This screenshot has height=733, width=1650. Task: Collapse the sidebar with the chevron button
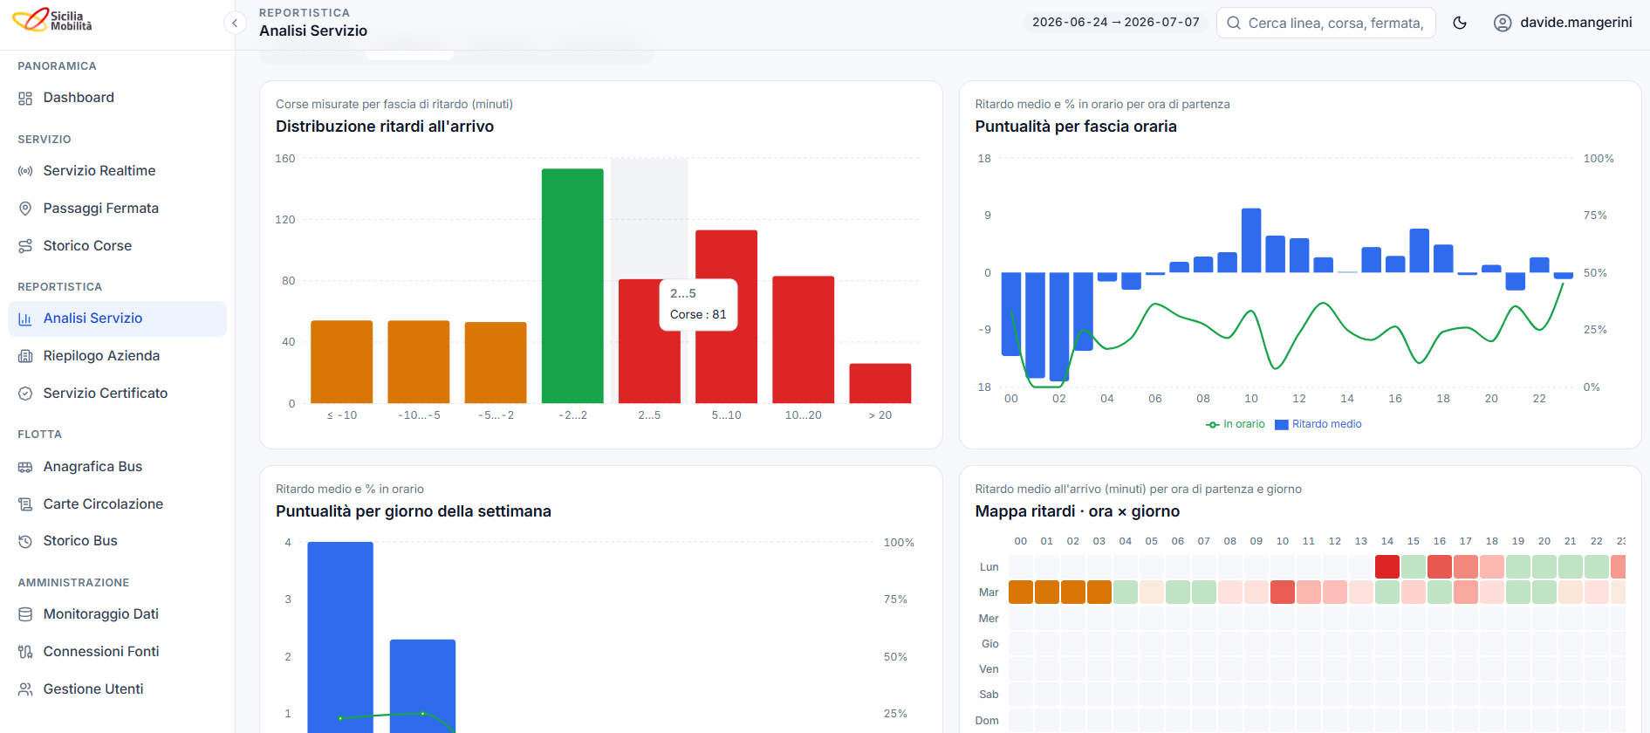pos(235,23)
